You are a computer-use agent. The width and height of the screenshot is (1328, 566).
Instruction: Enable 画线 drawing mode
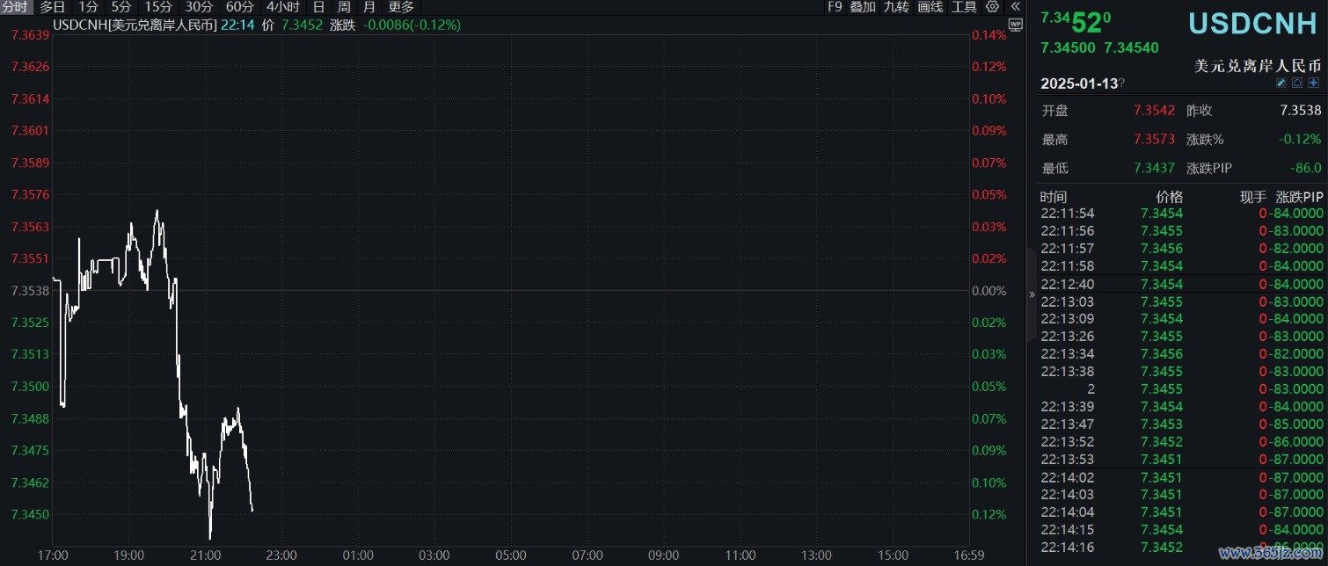click(x=930, y=7)
